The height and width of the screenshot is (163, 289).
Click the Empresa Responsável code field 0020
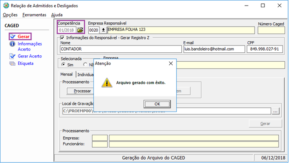94,30
